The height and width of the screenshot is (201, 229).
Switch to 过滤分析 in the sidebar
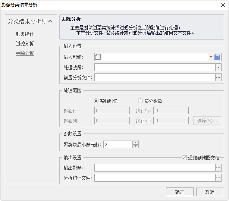pos(25,44)
